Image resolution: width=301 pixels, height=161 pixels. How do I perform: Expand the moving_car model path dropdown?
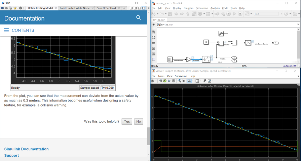(x=298, y=25)
